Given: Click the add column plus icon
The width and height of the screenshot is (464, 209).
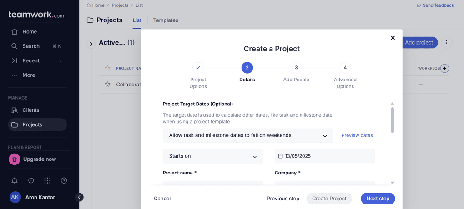Looking at the screenshot, I should coord(445,68).
